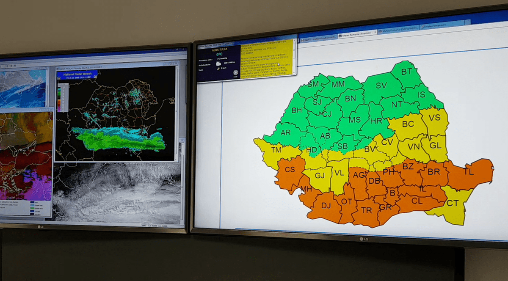Select the green SV county on the warning map
Screen dimensions: 508x281
pyautogui.click(x=381, y=86)
